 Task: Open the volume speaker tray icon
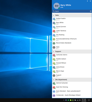click(x=80, y=100)
